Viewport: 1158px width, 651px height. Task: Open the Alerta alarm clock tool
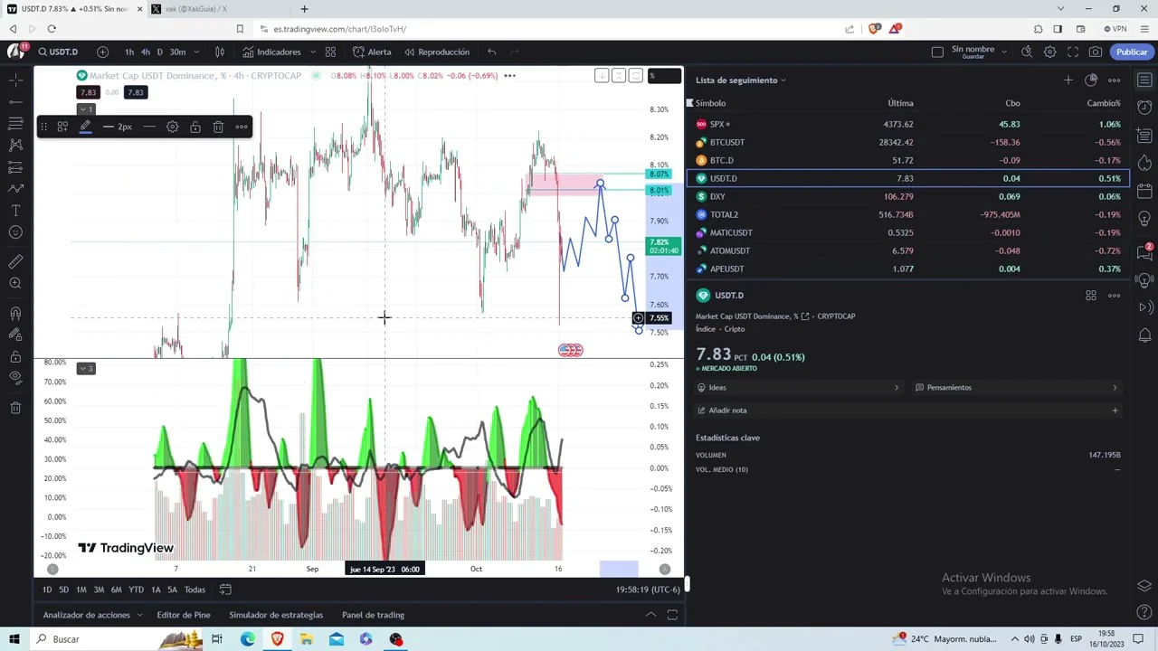[x=372, y=52]
